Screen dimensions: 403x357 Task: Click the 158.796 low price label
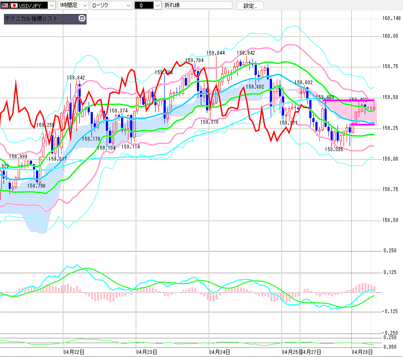point(36,185)
